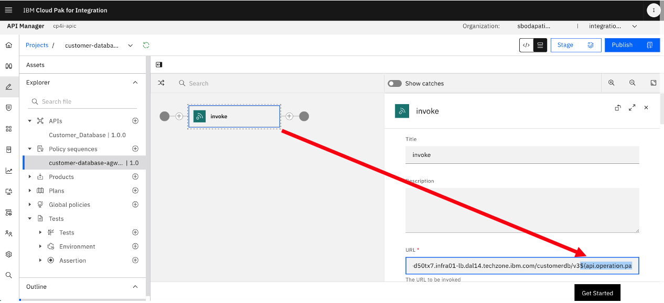Image resolution: width=664 pixels, height=303 pixels.
Task: Click the shuffle flow icon beside Search
Action: [x=161, y=83]
